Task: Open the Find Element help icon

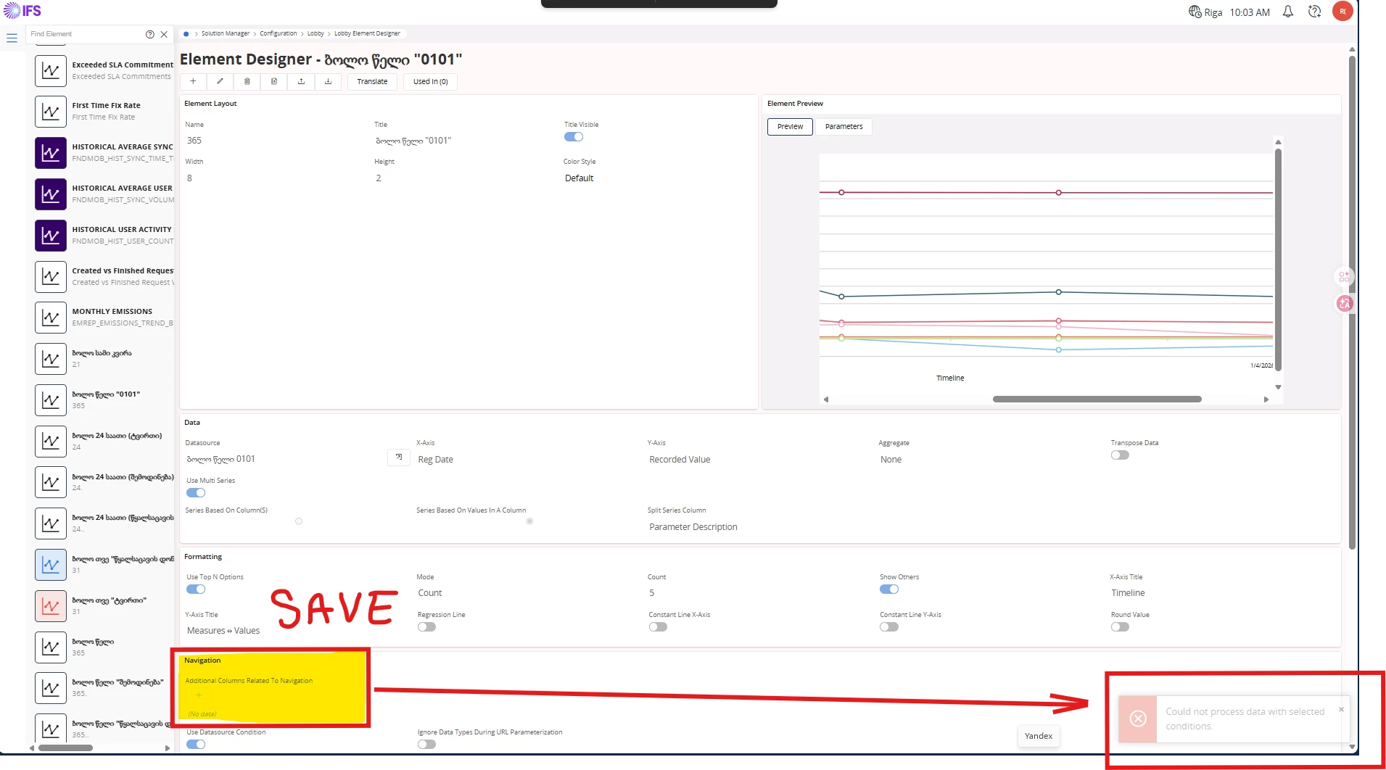Action: (150, 34)
